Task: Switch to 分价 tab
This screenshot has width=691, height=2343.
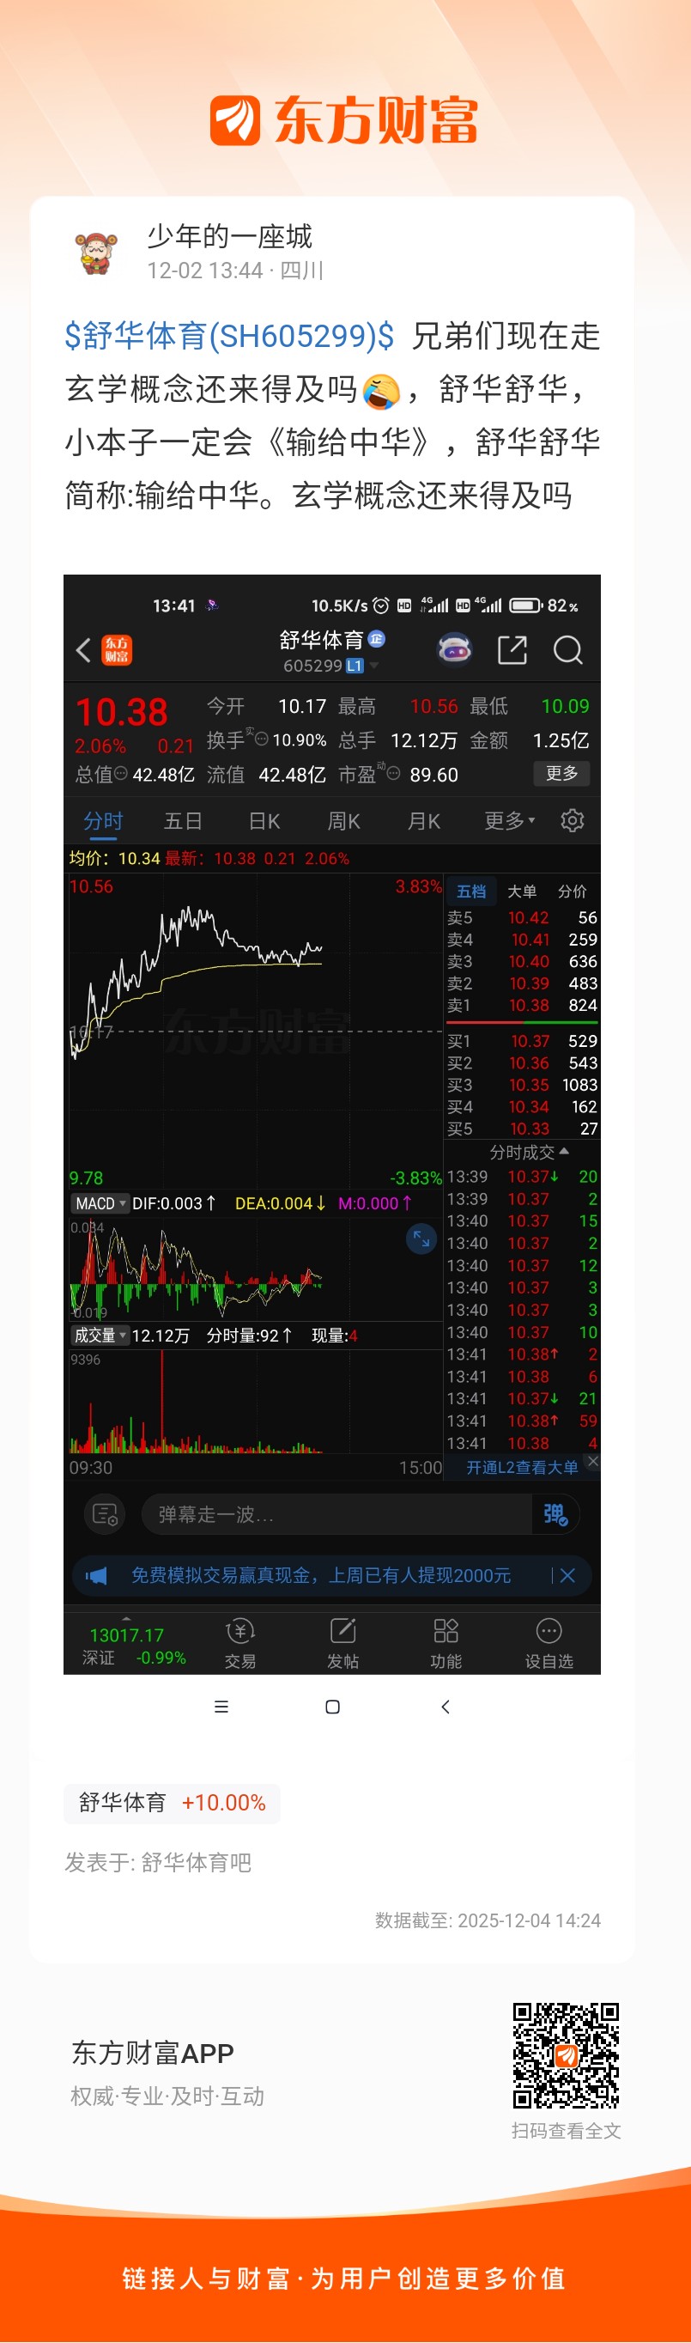Action: 572,892
